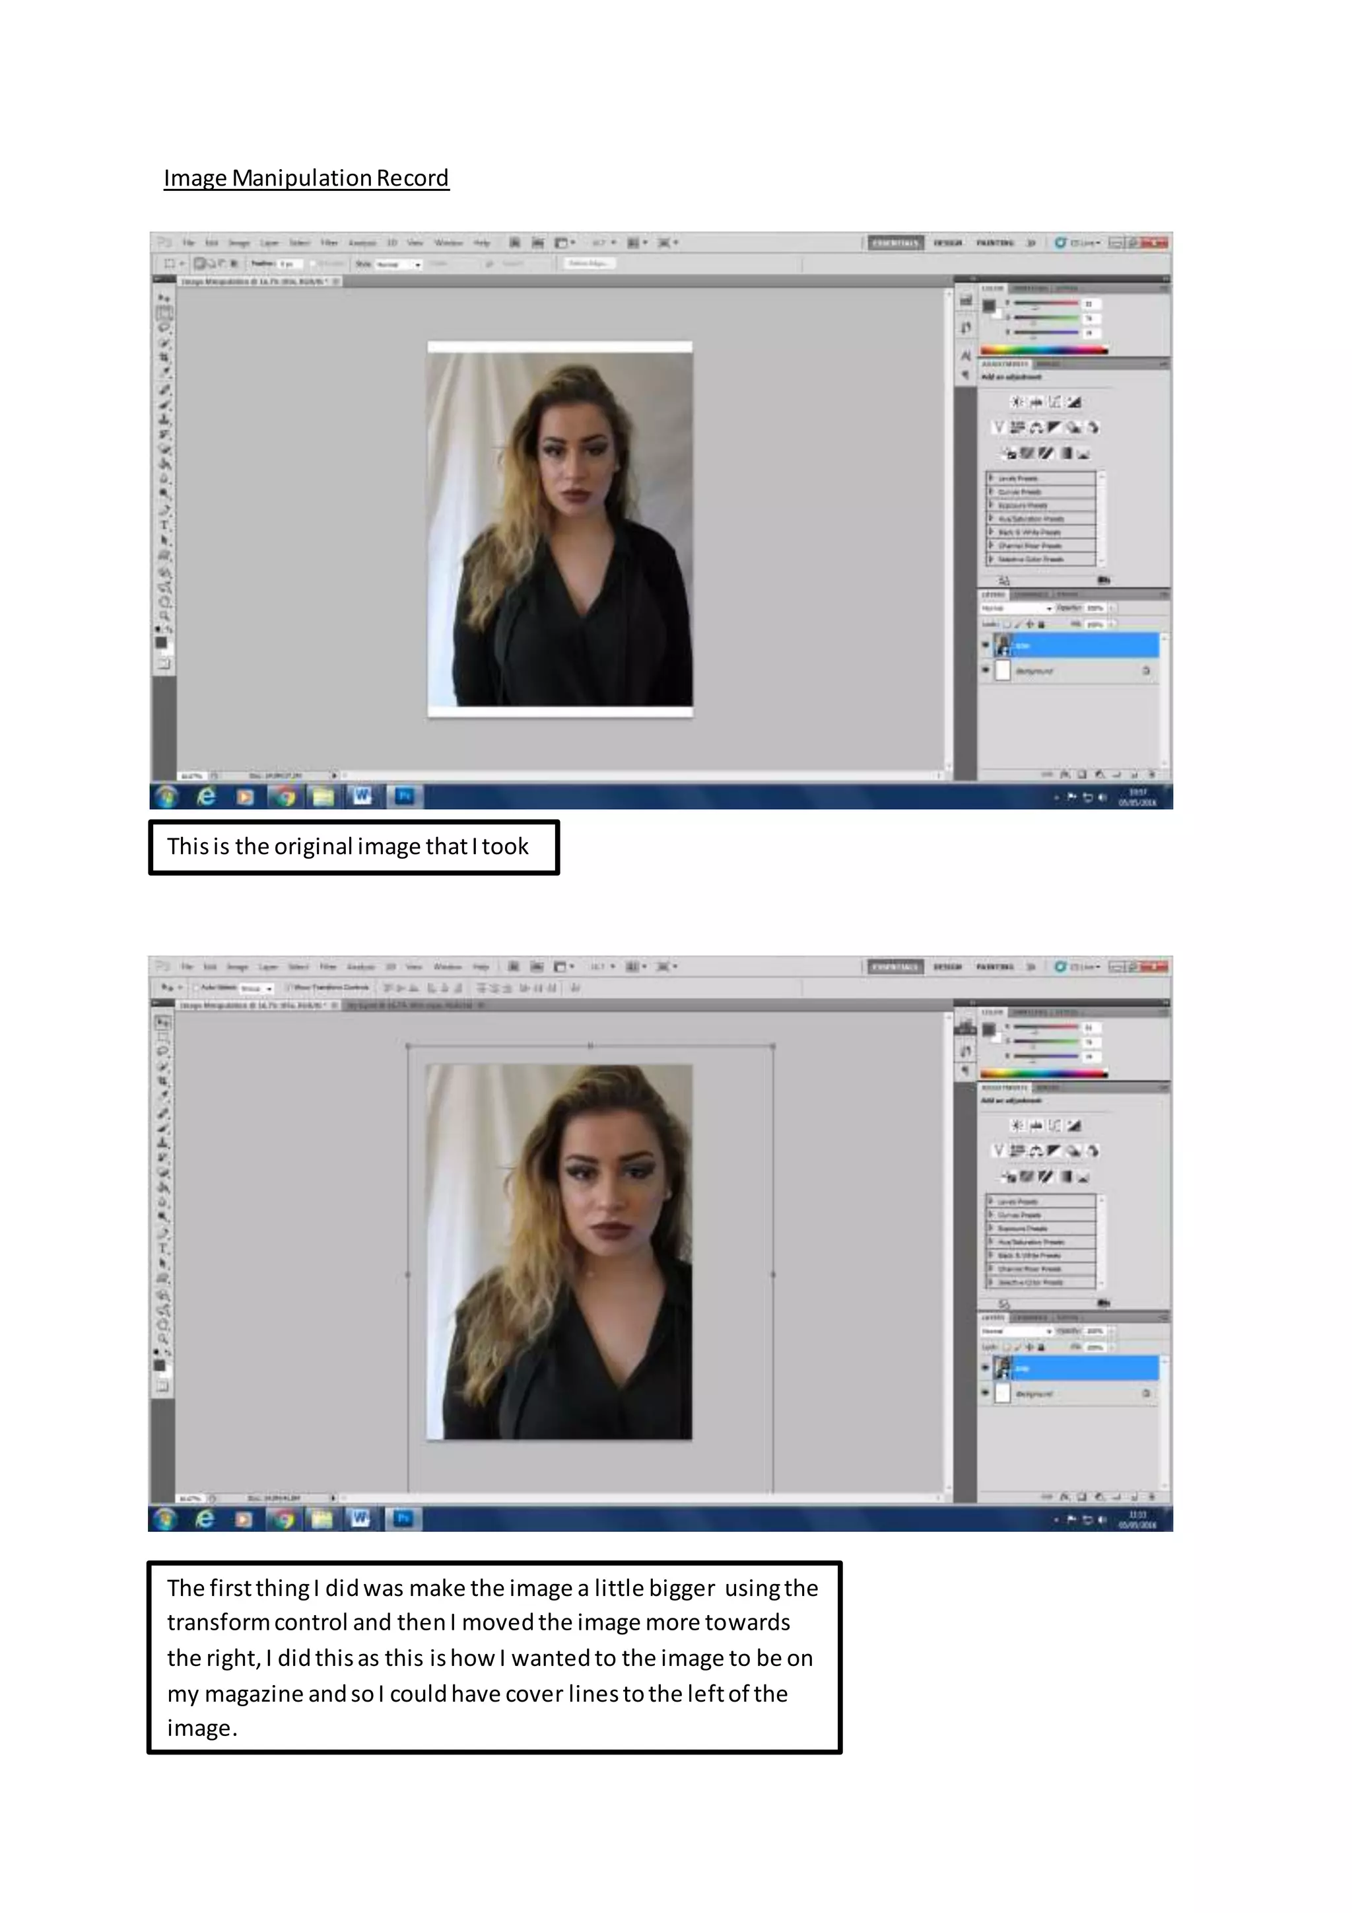Add Hue/Saturation adjustment in second screenshot
Screen dimensions: 1352x1913
click(1017, 1151)
